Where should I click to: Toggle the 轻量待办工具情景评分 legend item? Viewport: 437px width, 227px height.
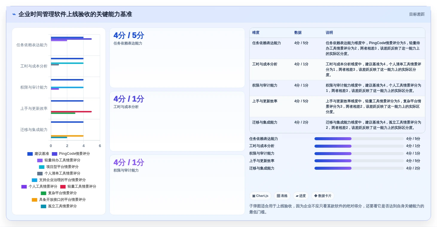[x=59, y=160]
